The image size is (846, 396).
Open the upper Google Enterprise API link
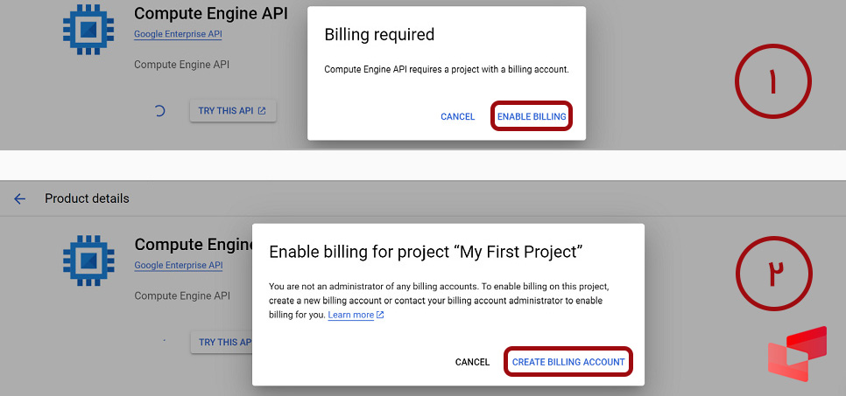click(178, 34)
